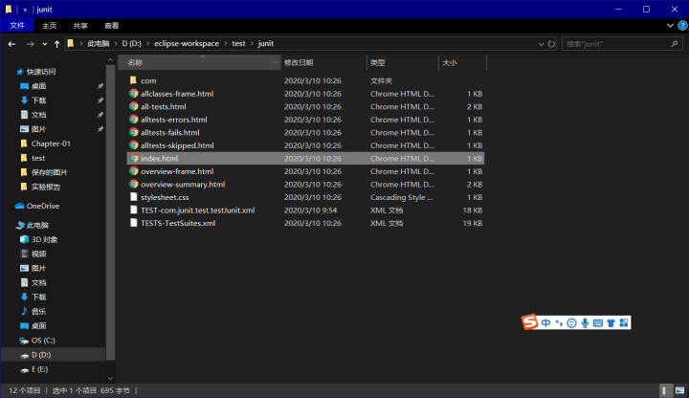The width and height of the screenshot is (689, 398).
Task: Open 快速访问 in the navigation pane
Action: click(41, 72)
